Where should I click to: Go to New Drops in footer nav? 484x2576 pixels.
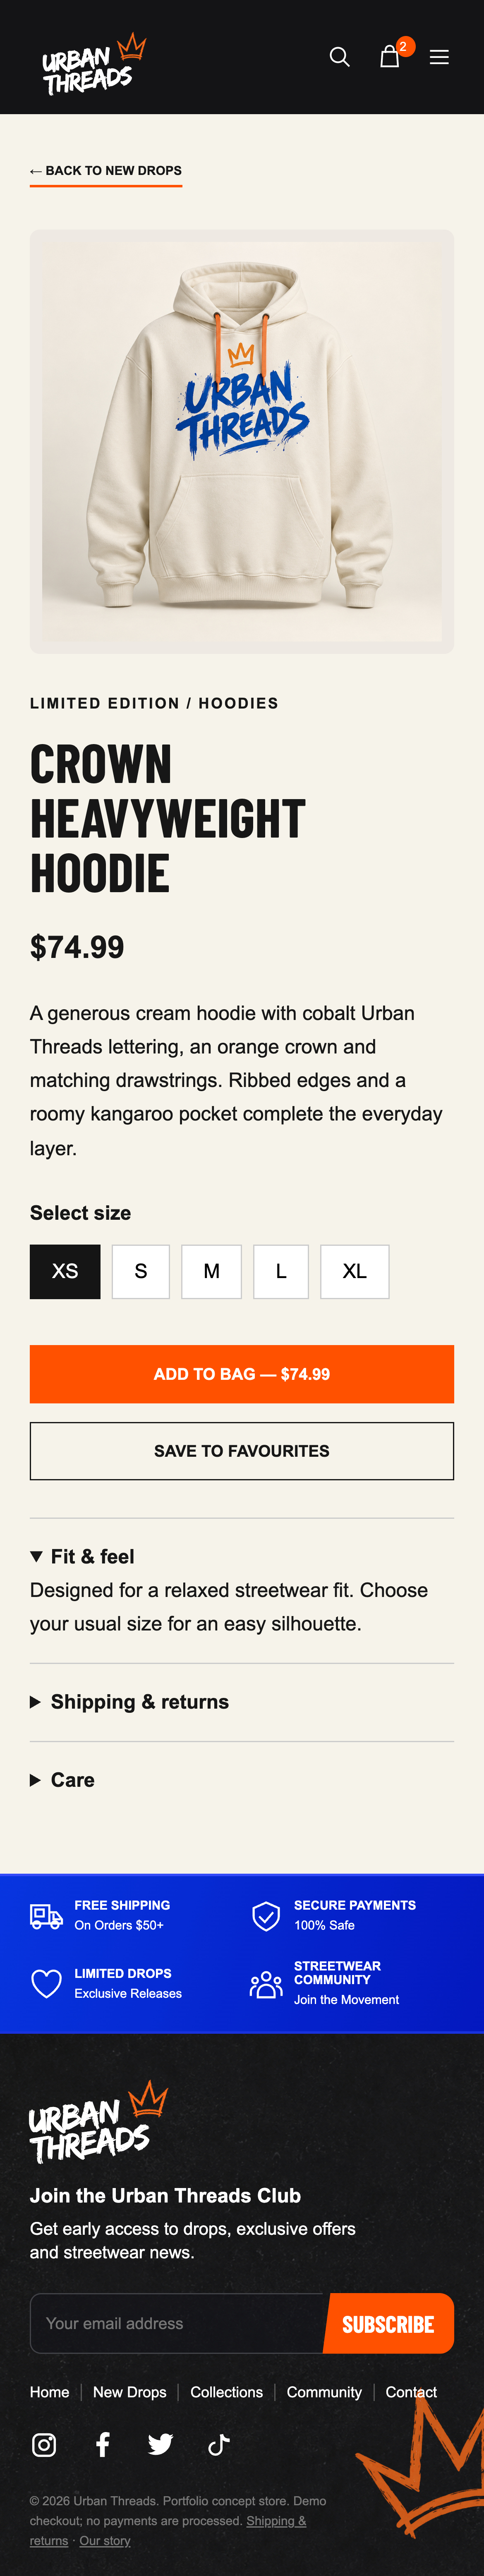tap(130, 2391)
